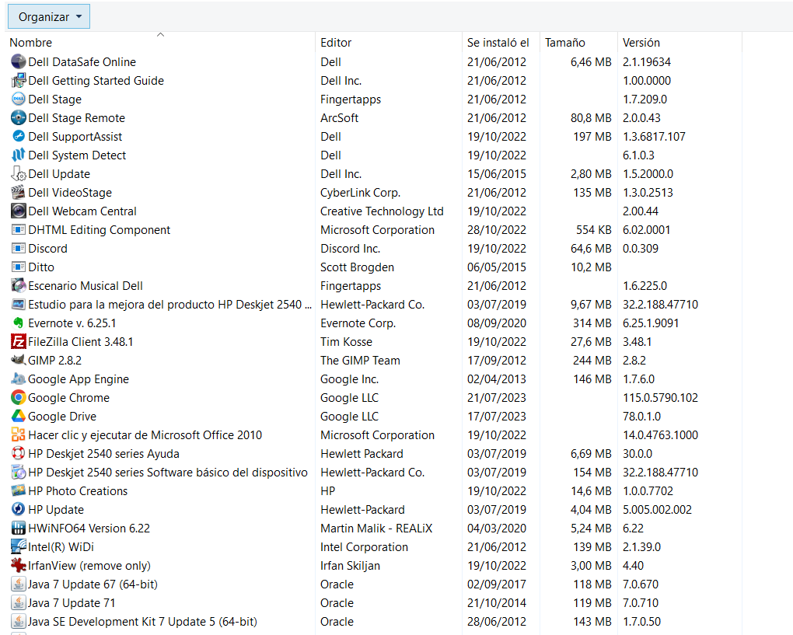Click version 115.0.5790.102
Viewport: 793px width, 635px height.
tap(661, 398)
